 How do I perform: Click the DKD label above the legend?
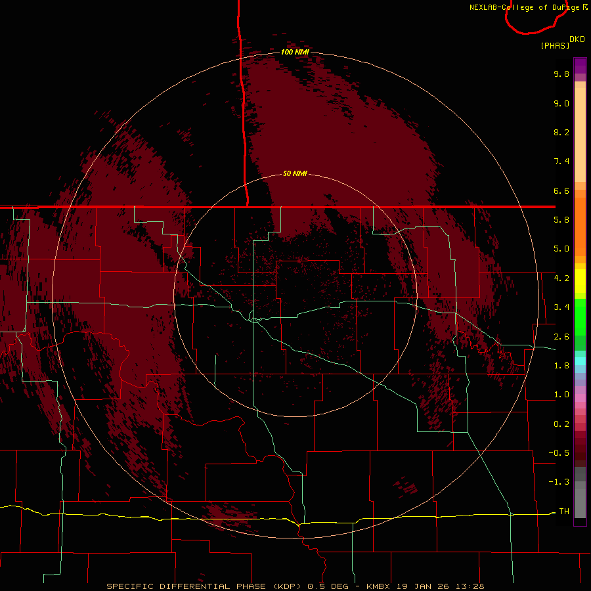[x=577, y=39]
